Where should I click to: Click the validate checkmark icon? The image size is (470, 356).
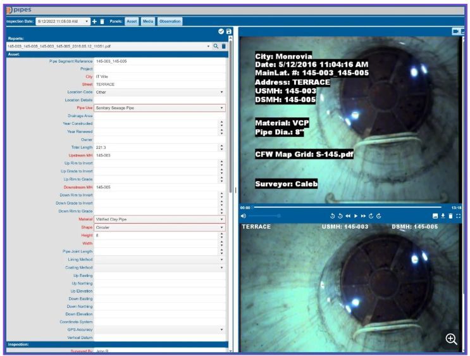221,32
